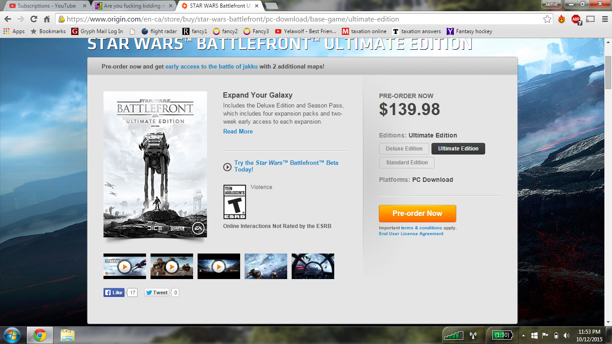Open the Chrome hamburger menu
Viewport: 612px width, 344px height.
(603, 19)
